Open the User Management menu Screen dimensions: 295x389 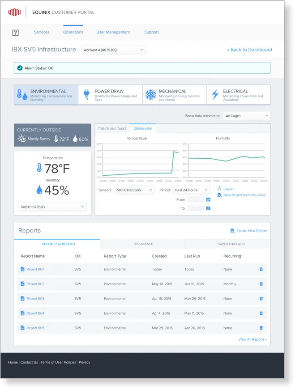[x=113, y=32]
